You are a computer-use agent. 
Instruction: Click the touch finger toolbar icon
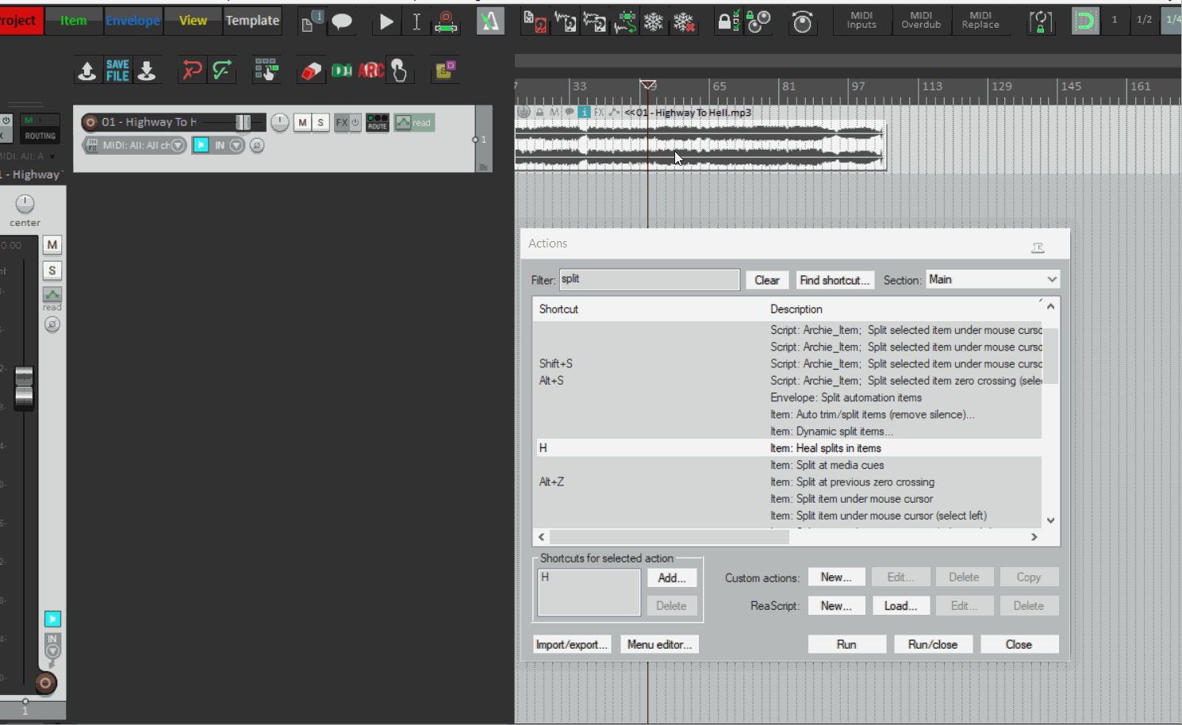coord(399,71)
